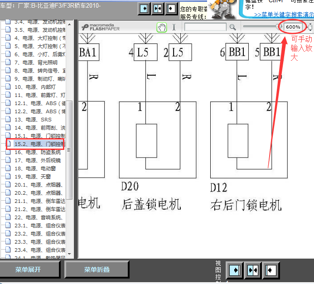The image size is (314, 284).
Task: Click the 600% zoom percentage field
Action: pyautogui.click(x=293, y=27)
